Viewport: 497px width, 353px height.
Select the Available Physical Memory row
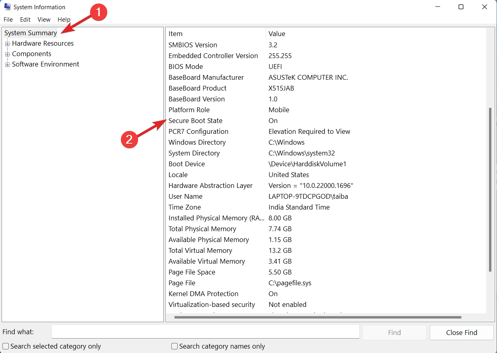point(326,240)
